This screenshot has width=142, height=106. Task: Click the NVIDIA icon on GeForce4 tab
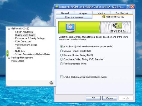103,17
